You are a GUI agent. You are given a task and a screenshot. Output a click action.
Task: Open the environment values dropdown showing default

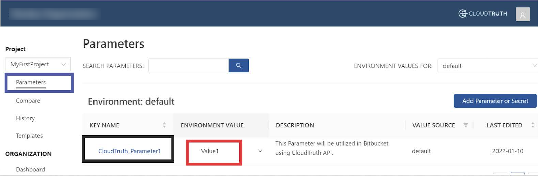[x=487, y=66]
